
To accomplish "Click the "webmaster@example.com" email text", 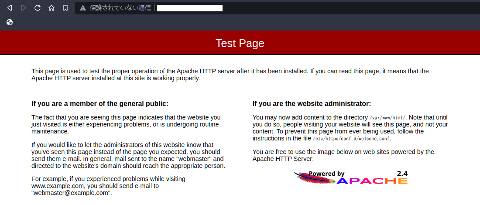I will coord(72,193).
